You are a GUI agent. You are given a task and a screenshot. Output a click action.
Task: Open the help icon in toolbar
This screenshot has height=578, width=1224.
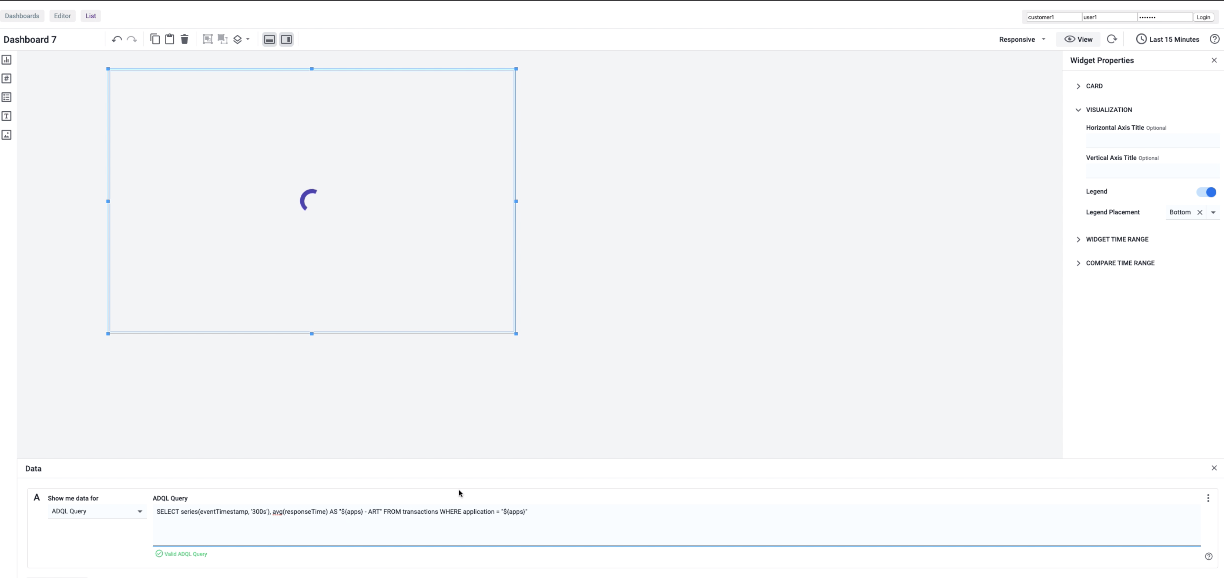(x=1214, y=39)
